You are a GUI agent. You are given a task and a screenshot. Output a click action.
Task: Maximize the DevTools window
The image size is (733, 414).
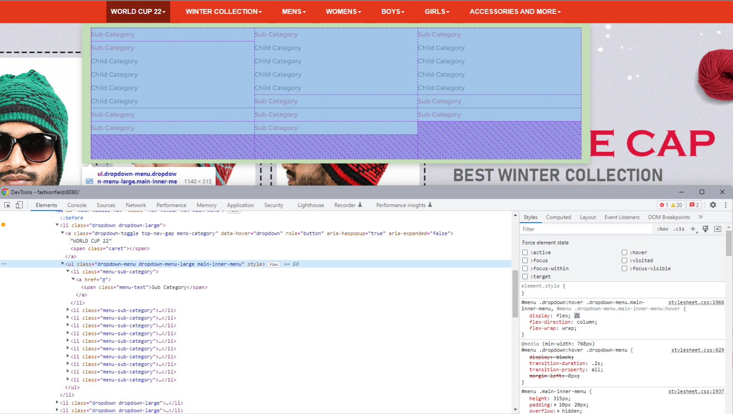[702, 192]
